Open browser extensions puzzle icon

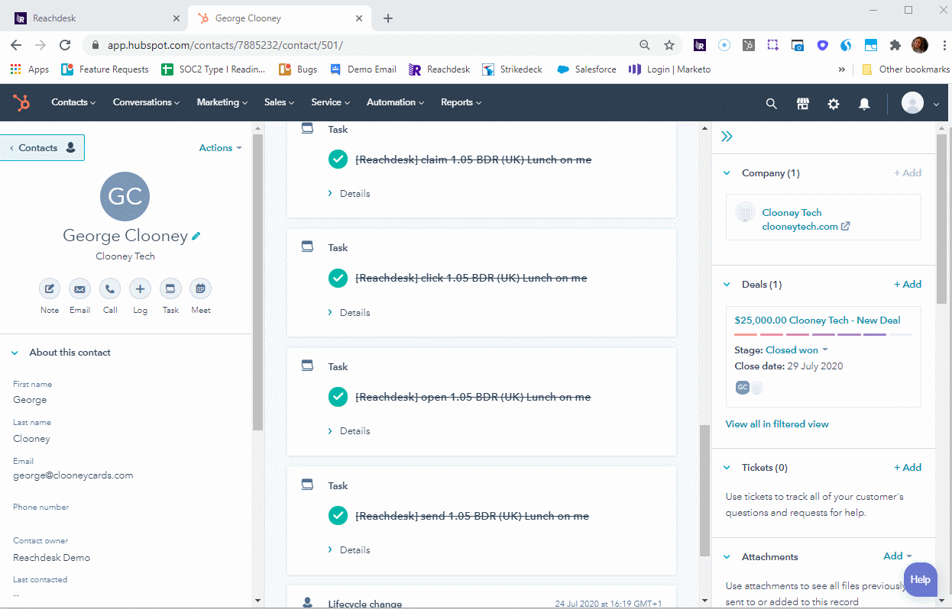coord(895,45)
